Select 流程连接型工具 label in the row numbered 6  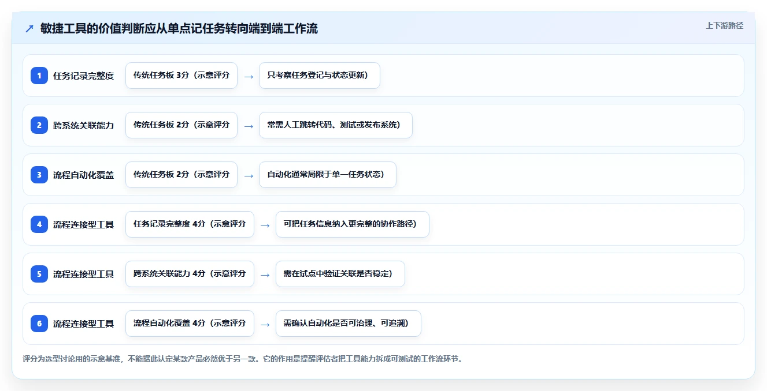click(83, 324)
